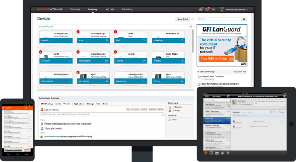Open the Purchasing menu
296x162 pixels.
pyautogui.click(x=127, y=9)
